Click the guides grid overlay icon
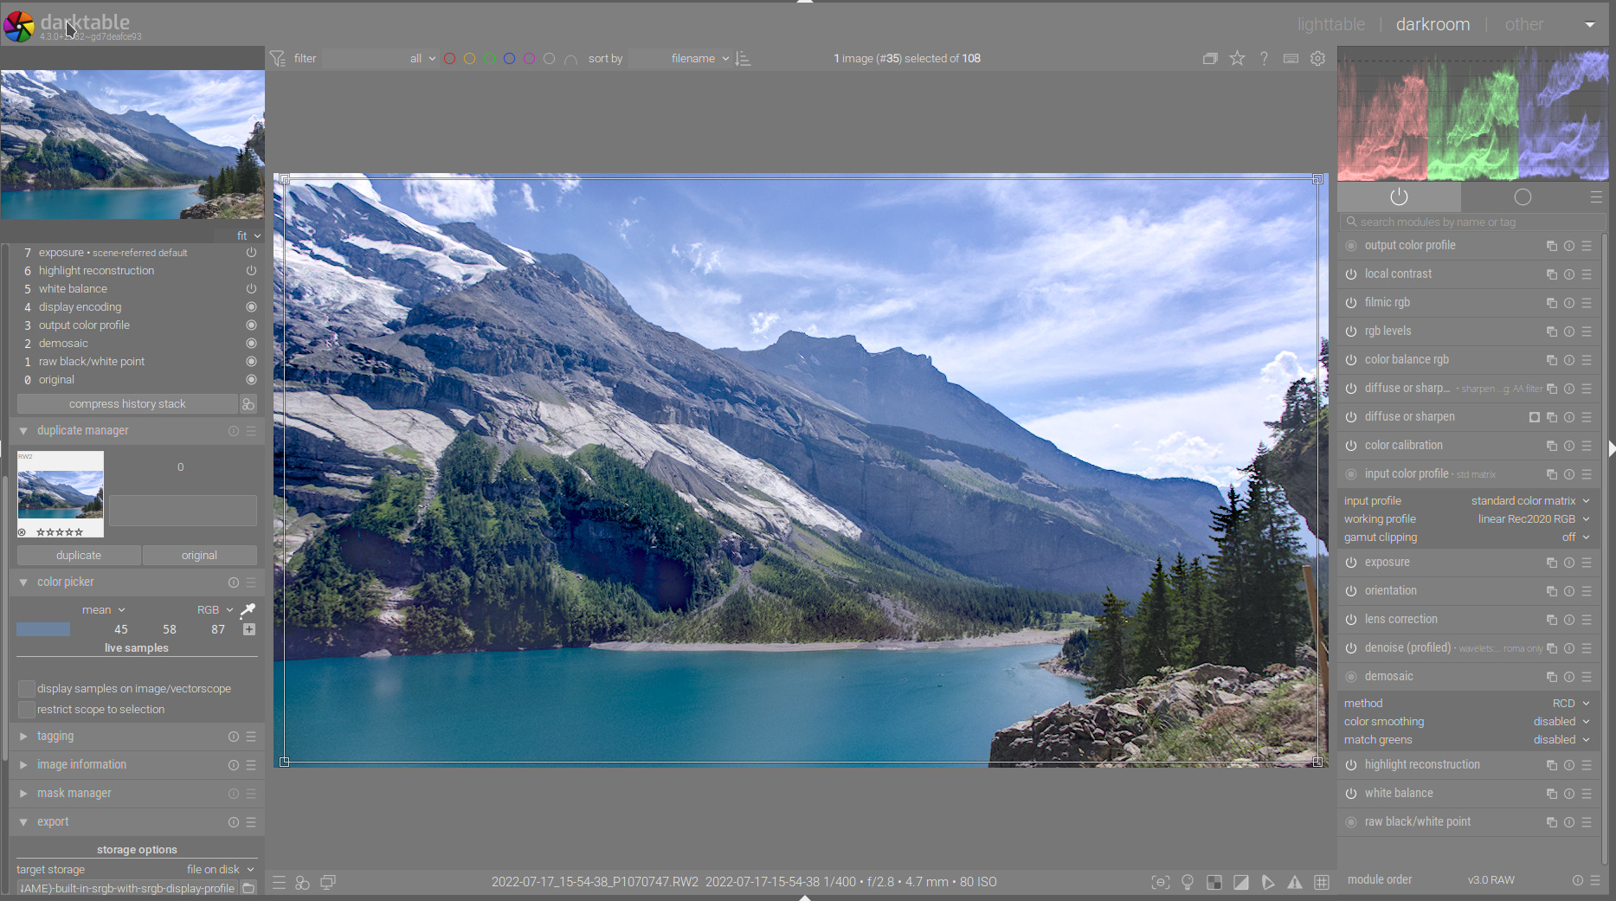Viewport: 1616px width, 901px height. click(1321, 882)
